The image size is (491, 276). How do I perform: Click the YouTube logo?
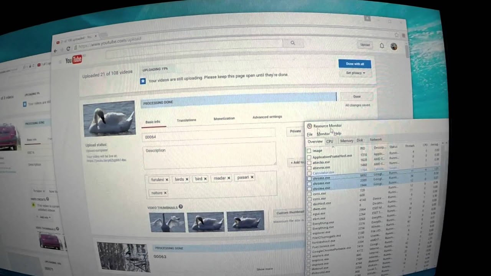[x=74, y=60]
